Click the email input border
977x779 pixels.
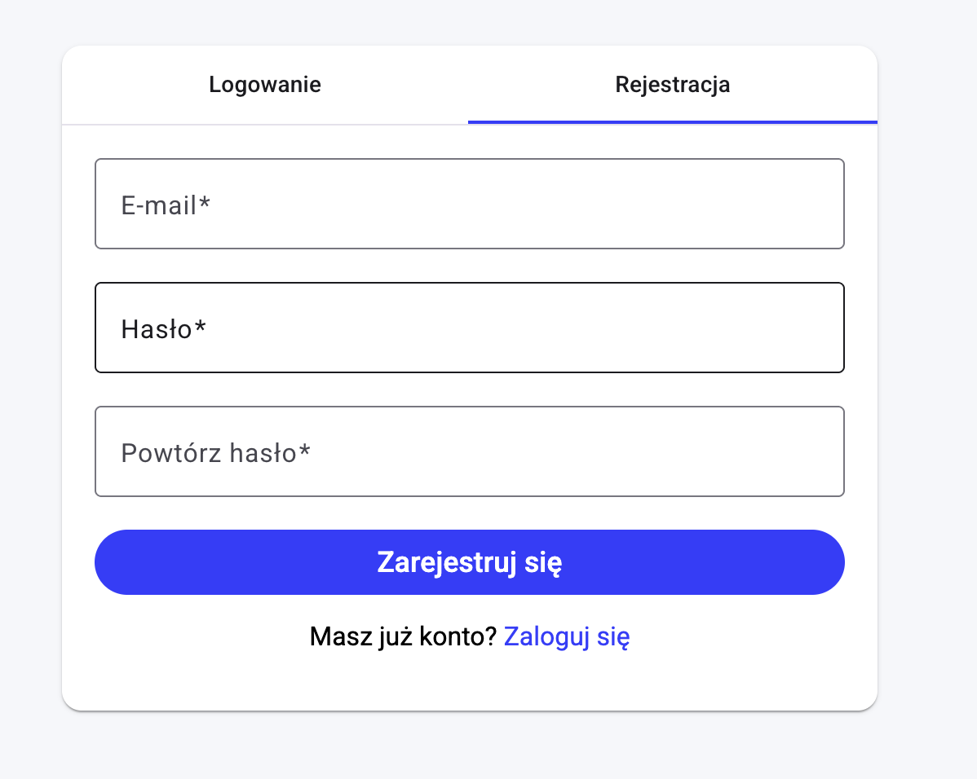pos(470,160)
